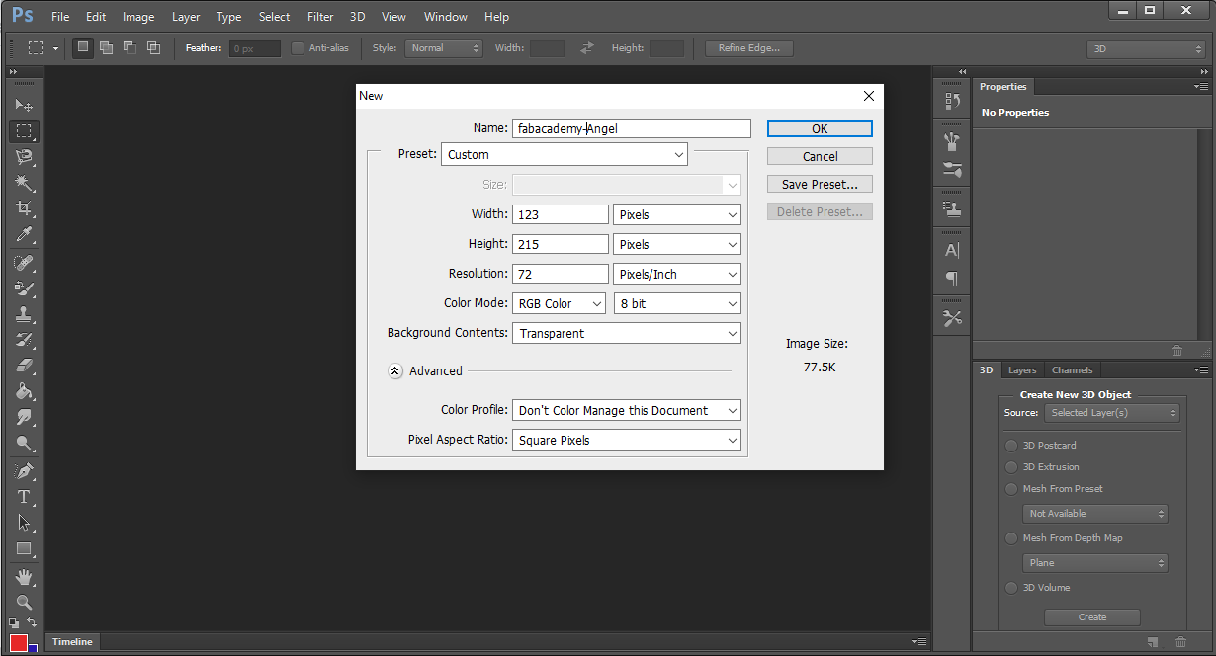Screen dimensions: 1216x656
Task: Click the Save Preset button
Action: pyautogui.click(x=820, y=185)
